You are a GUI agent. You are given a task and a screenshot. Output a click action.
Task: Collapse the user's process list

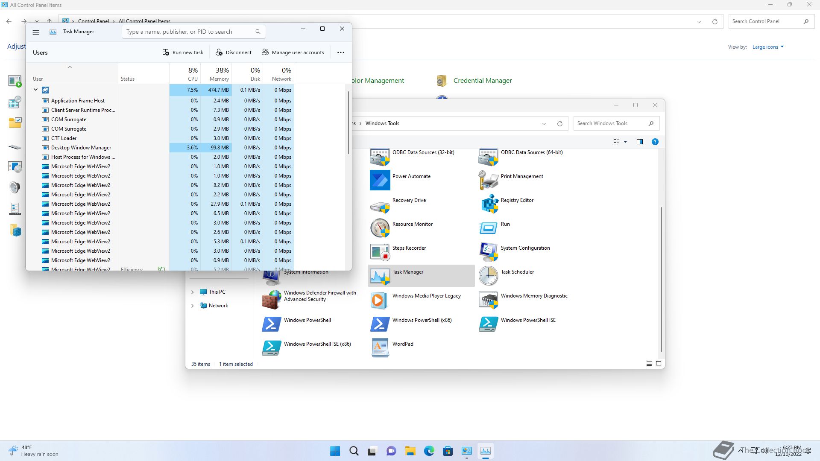36,90
